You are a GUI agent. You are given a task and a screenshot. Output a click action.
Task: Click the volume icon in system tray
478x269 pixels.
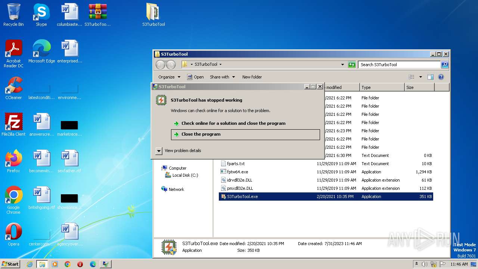click(x=425, y=264)
